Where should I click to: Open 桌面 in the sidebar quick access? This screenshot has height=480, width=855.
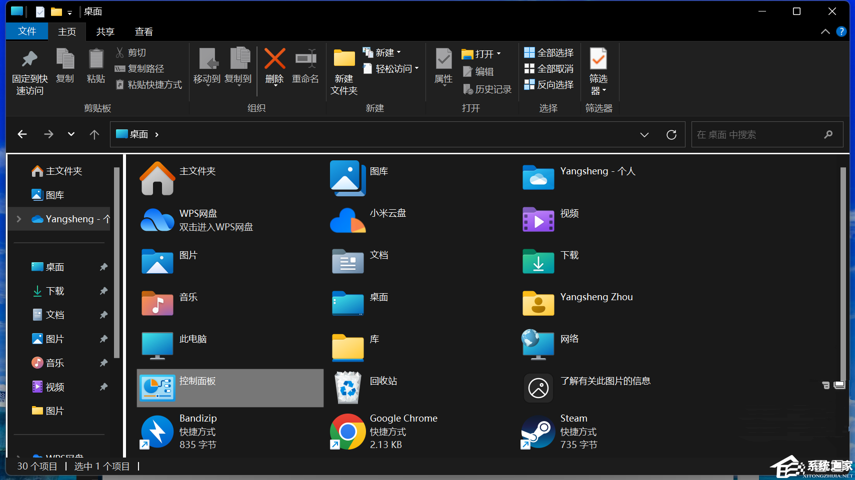coord(47,267)
